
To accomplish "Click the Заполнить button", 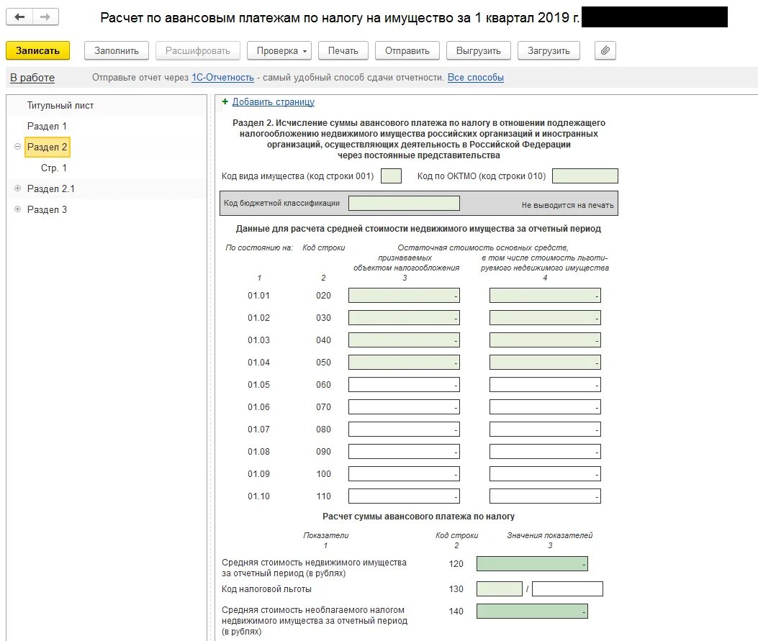I will (x=117, y=51).
